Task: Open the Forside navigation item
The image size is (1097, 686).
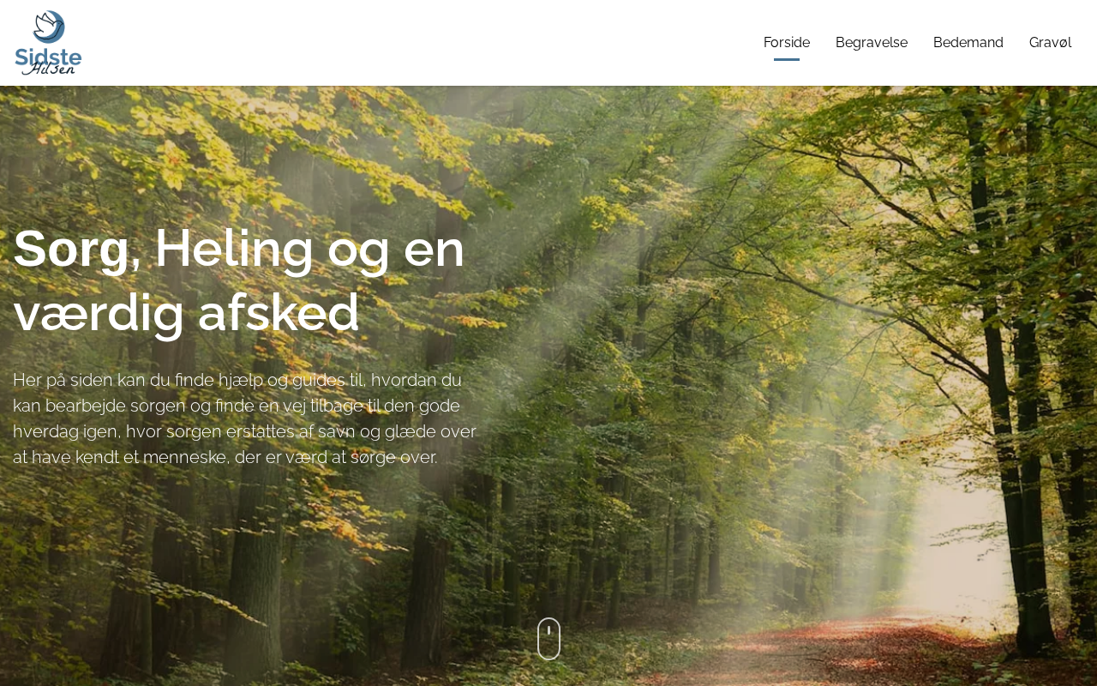Action: coord(787,43)
